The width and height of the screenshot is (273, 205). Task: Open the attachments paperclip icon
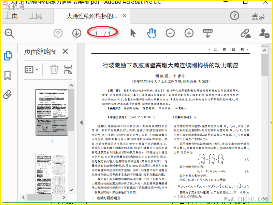click(8, 95)
